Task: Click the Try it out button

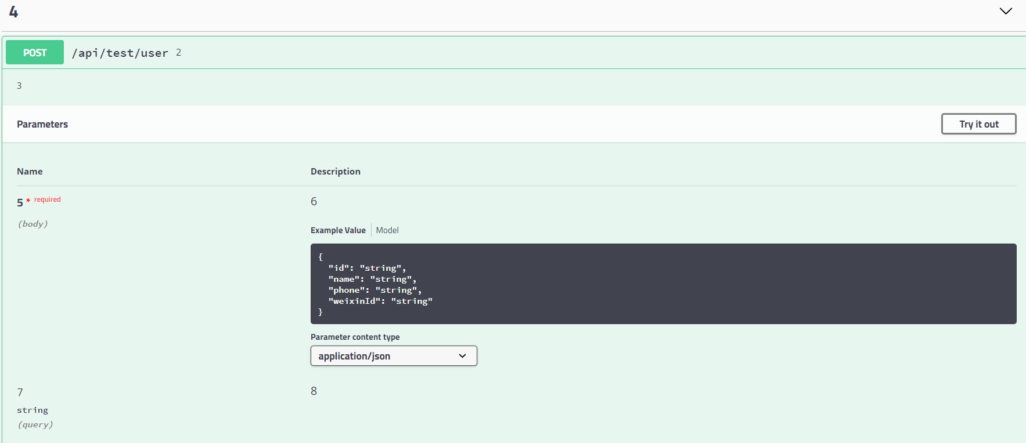Action: (x=978, y=124)
